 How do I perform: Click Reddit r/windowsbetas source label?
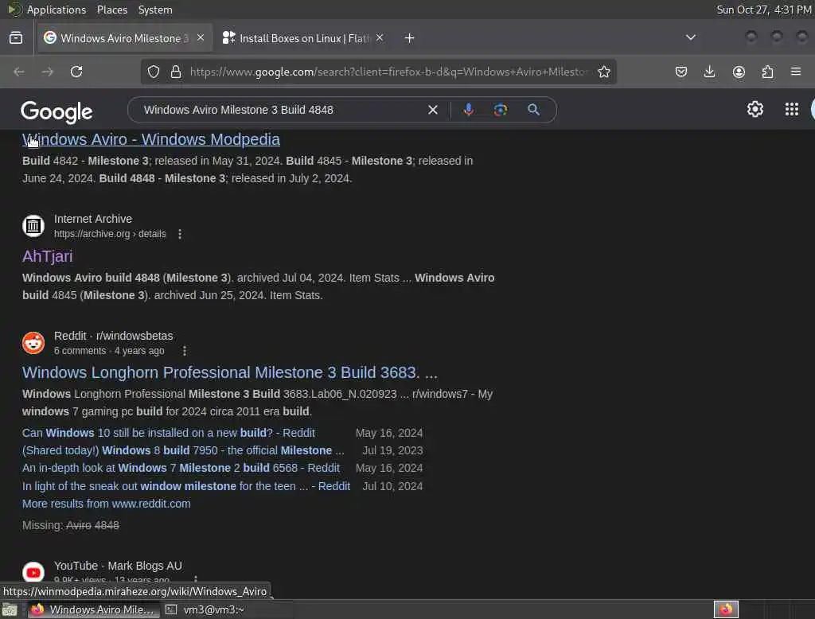(x=113, y=336)
